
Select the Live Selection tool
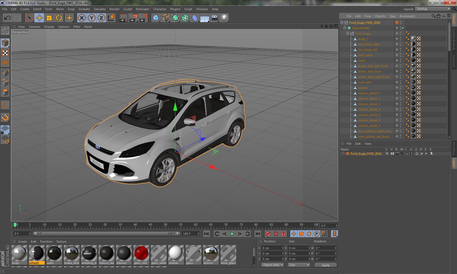[x=30, y=18]
